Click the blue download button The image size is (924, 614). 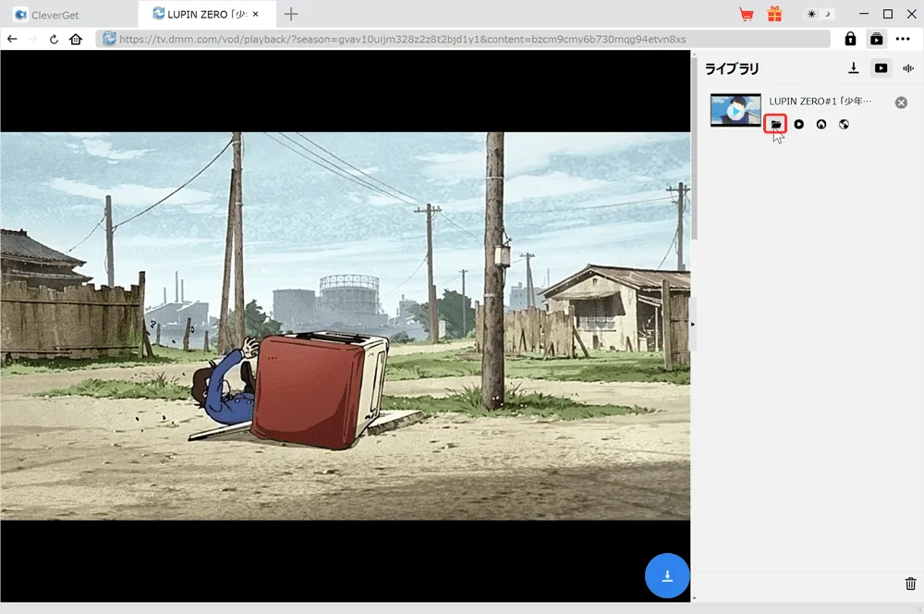667,576
